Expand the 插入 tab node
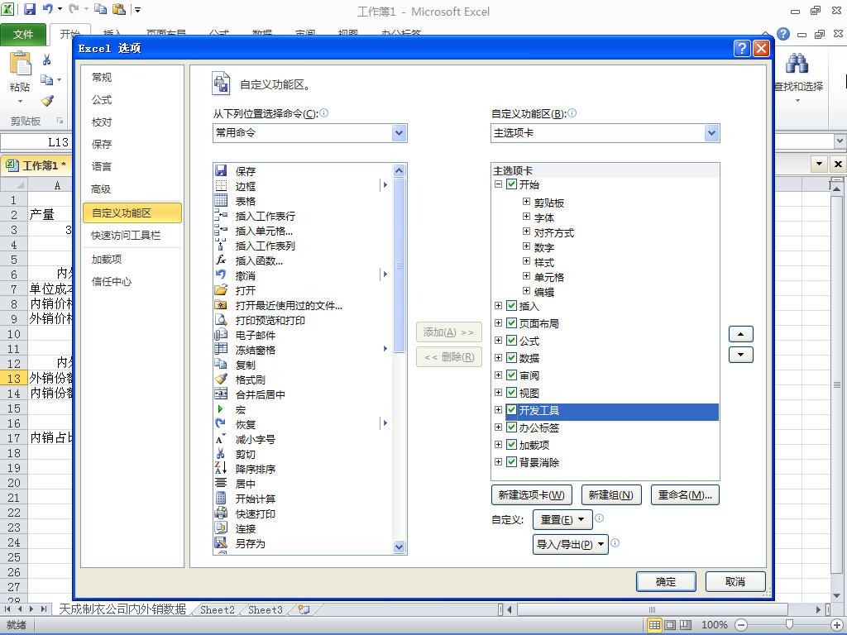 click(498, 306)
